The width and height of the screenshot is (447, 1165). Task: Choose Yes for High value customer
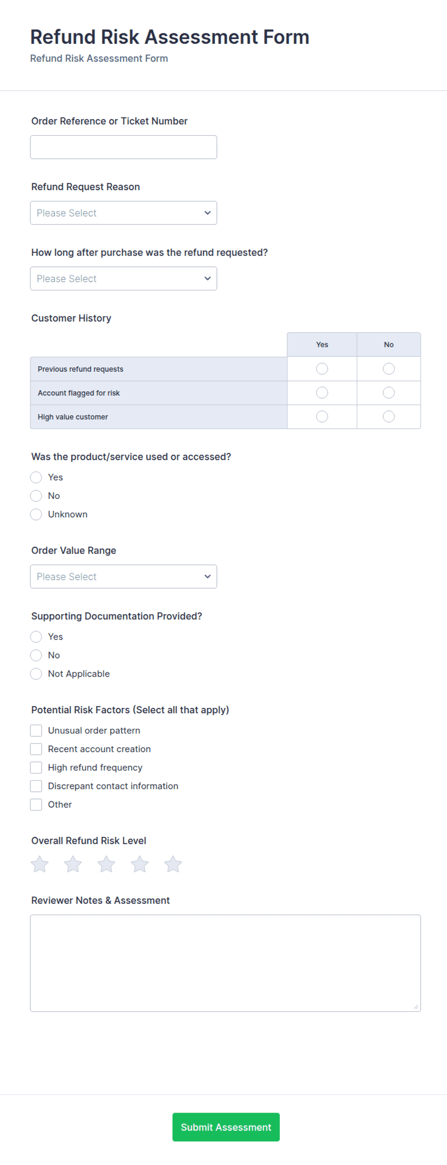click(322, 417)
